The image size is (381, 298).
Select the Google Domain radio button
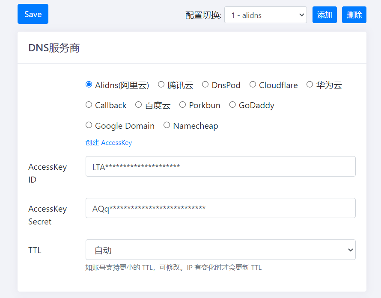89,125
